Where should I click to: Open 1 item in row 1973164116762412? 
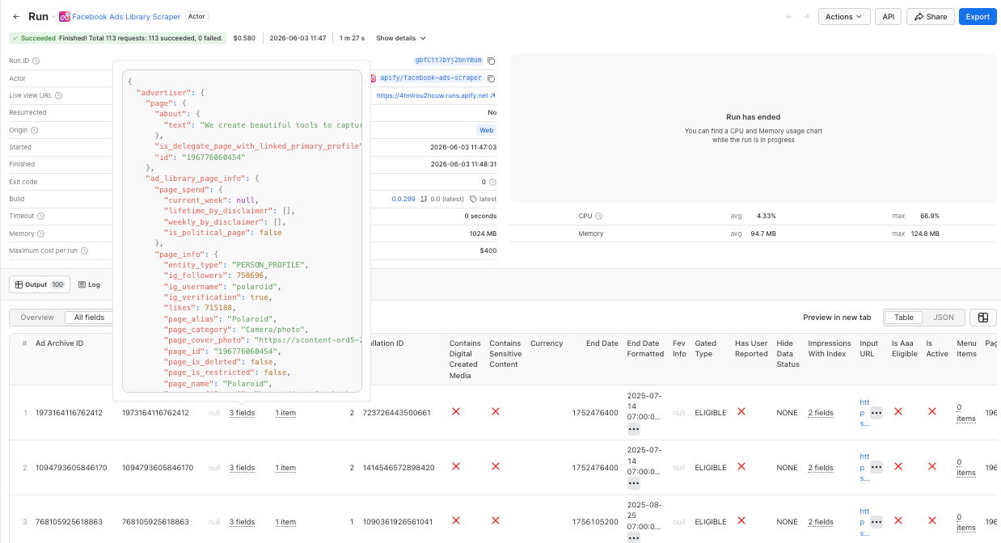[285, 412]
